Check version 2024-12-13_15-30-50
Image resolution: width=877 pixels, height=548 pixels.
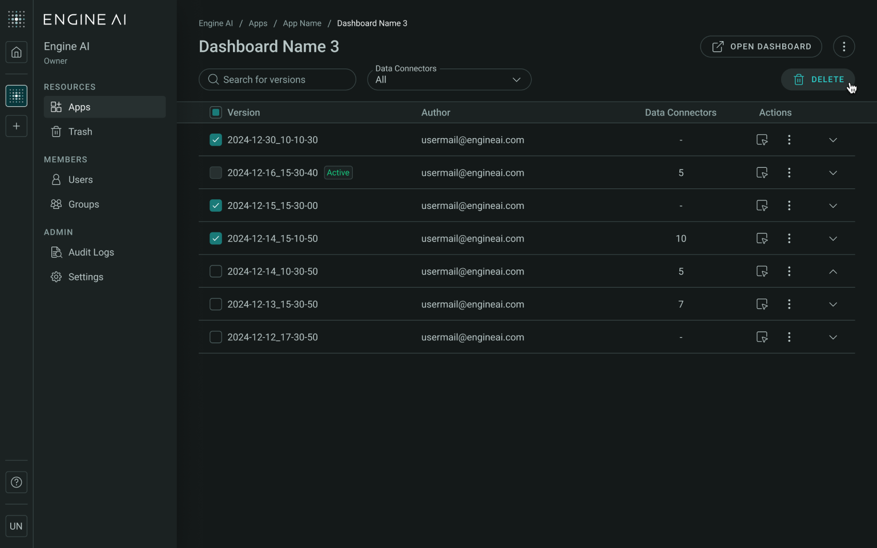216,304
